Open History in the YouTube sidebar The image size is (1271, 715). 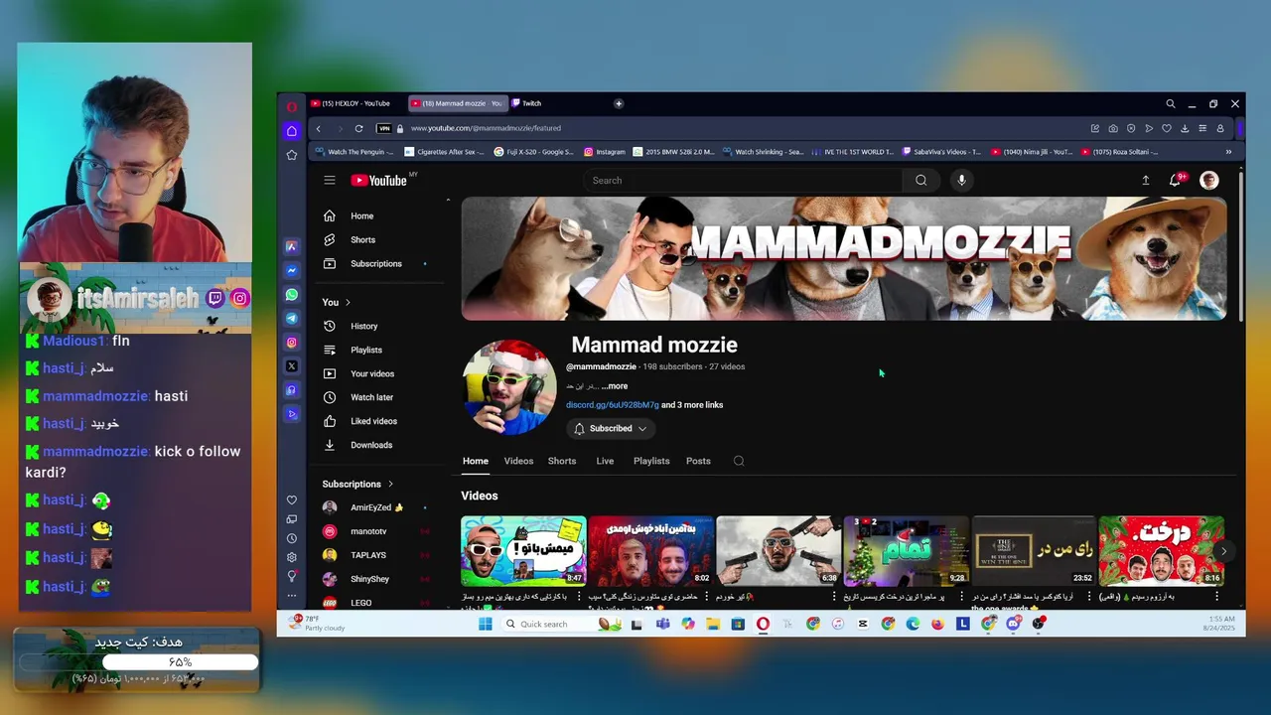pos(377,326)
